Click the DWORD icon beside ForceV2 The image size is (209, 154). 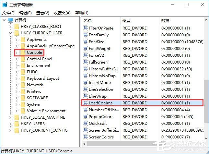[x=86, y=55]
